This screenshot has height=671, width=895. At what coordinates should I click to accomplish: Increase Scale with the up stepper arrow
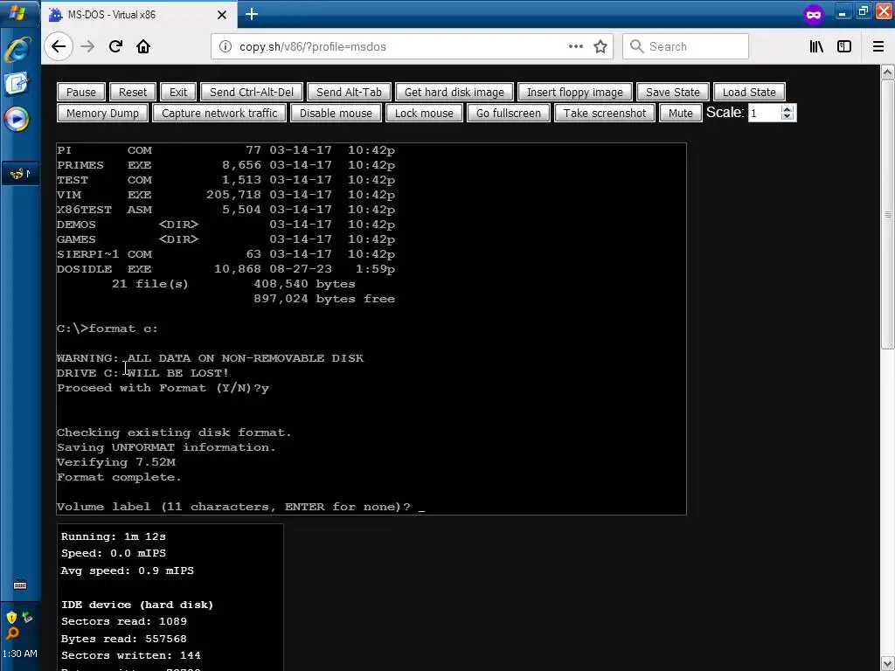pyautogui.click(x=787, y=109)
